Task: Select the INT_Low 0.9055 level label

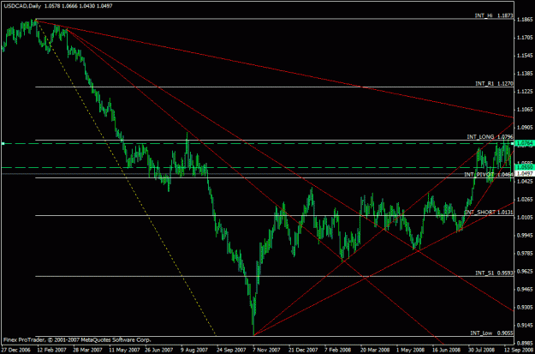Action: pyautogui.click(x=491, y=333)
